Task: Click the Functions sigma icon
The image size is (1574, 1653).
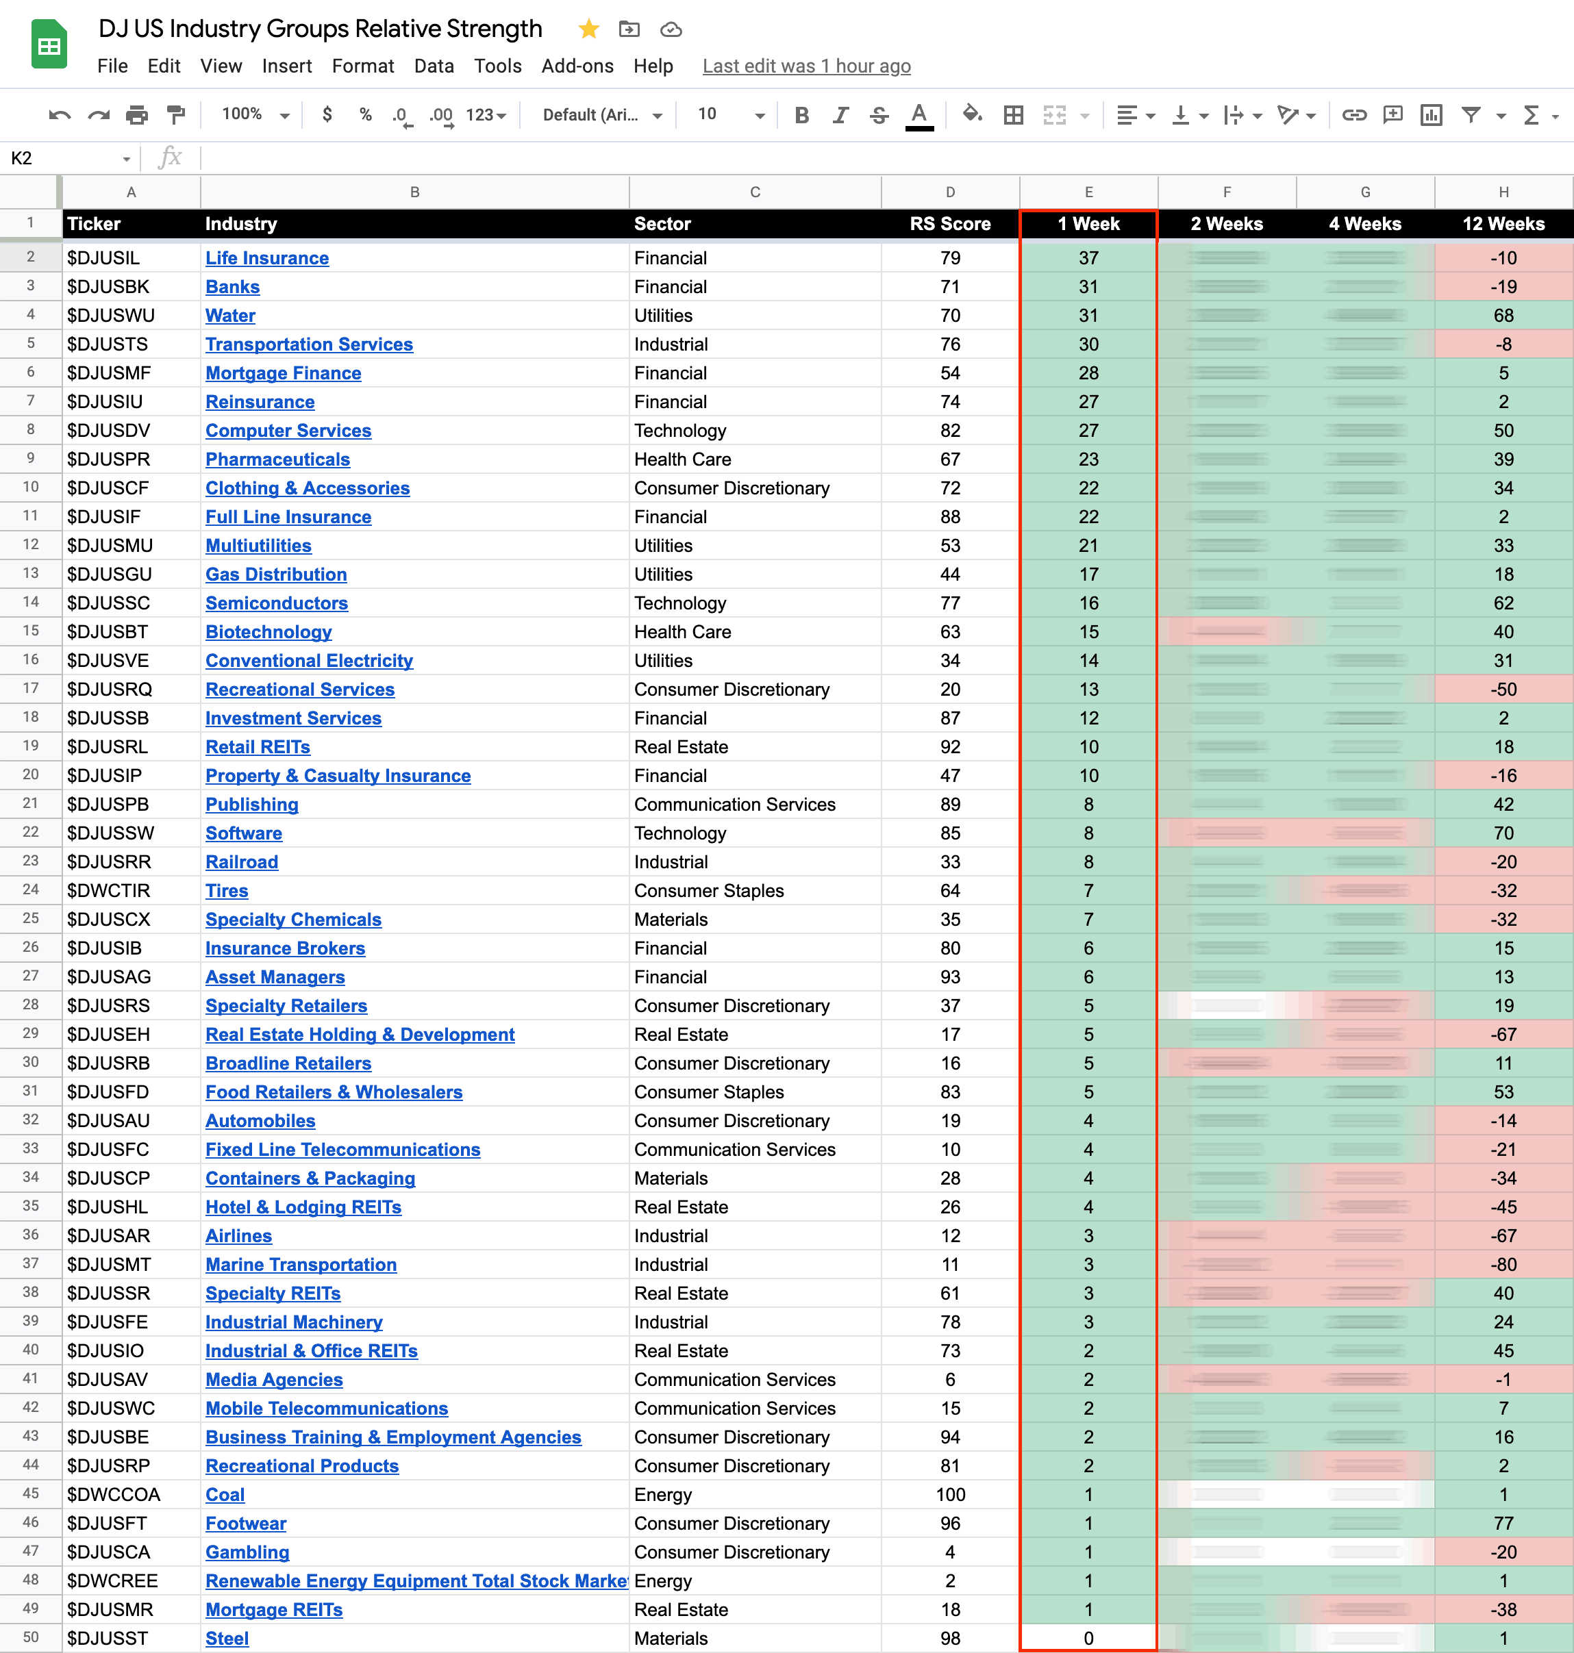Action: pyautogui.click(x=1532, y=115)
